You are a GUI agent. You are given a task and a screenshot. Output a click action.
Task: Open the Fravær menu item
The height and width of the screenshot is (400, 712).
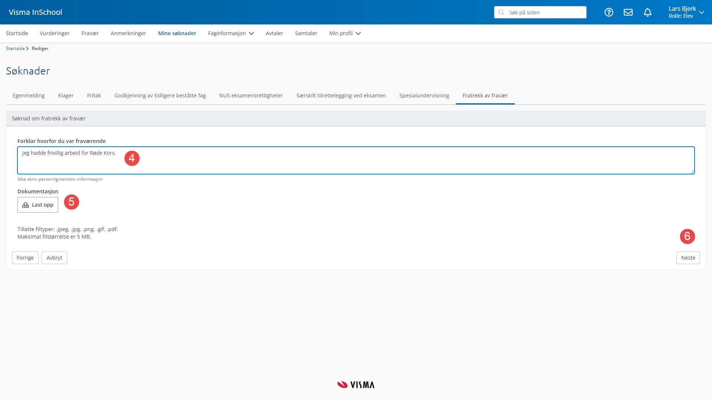click(x=90, y=33)
